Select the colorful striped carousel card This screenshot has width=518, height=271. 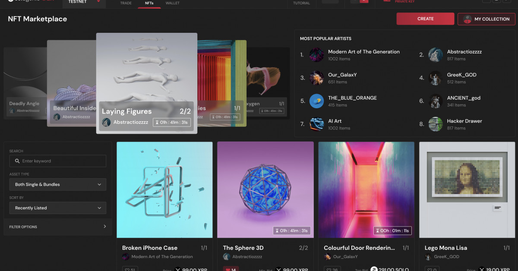pos(222,83)
